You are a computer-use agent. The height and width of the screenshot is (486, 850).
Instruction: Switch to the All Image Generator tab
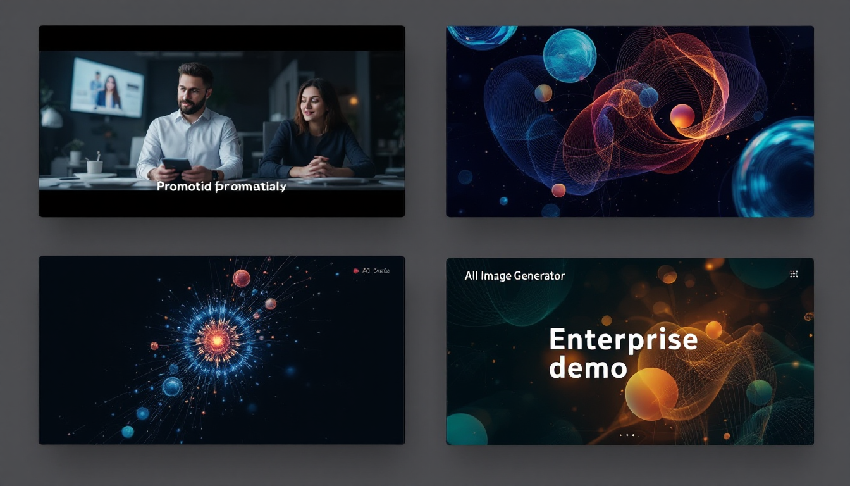click(x=514, y=275)
